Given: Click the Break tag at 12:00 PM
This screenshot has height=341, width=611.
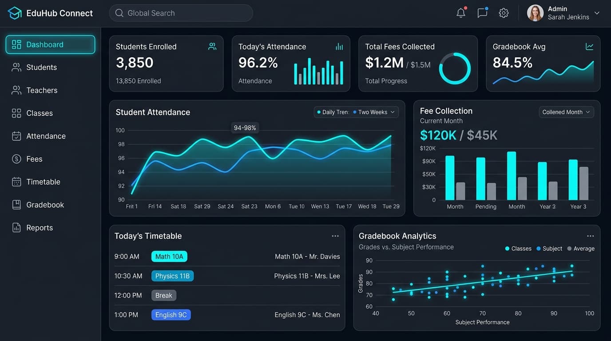Looking at the screenshot, I should coord(164,296).
